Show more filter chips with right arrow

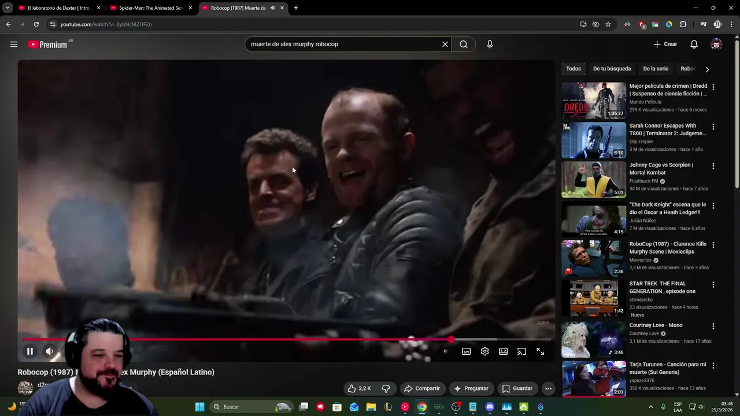707,69
